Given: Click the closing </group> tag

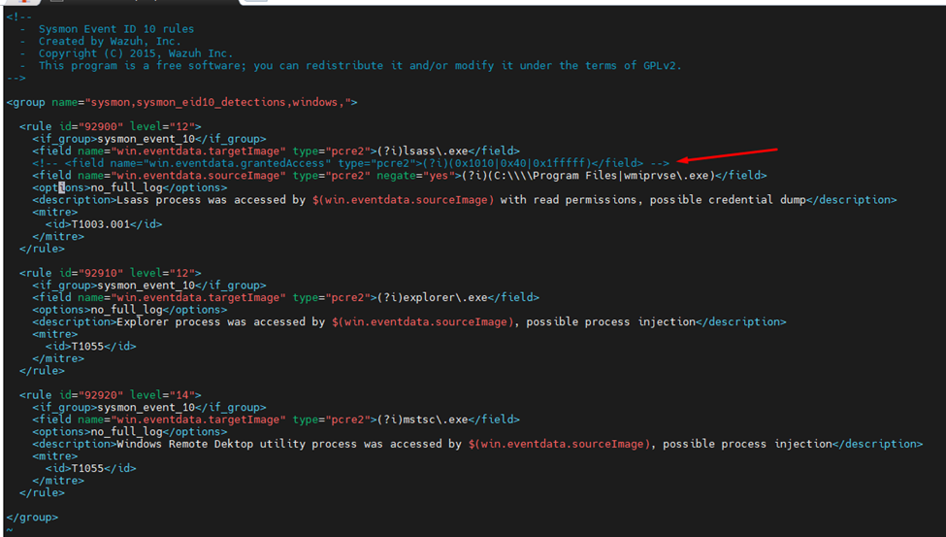Looking at the screenshot, I should click(x=32, y=518).
